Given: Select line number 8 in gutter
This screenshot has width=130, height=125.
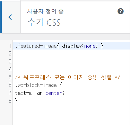Looking at the screenshot, I should (10, 101).
